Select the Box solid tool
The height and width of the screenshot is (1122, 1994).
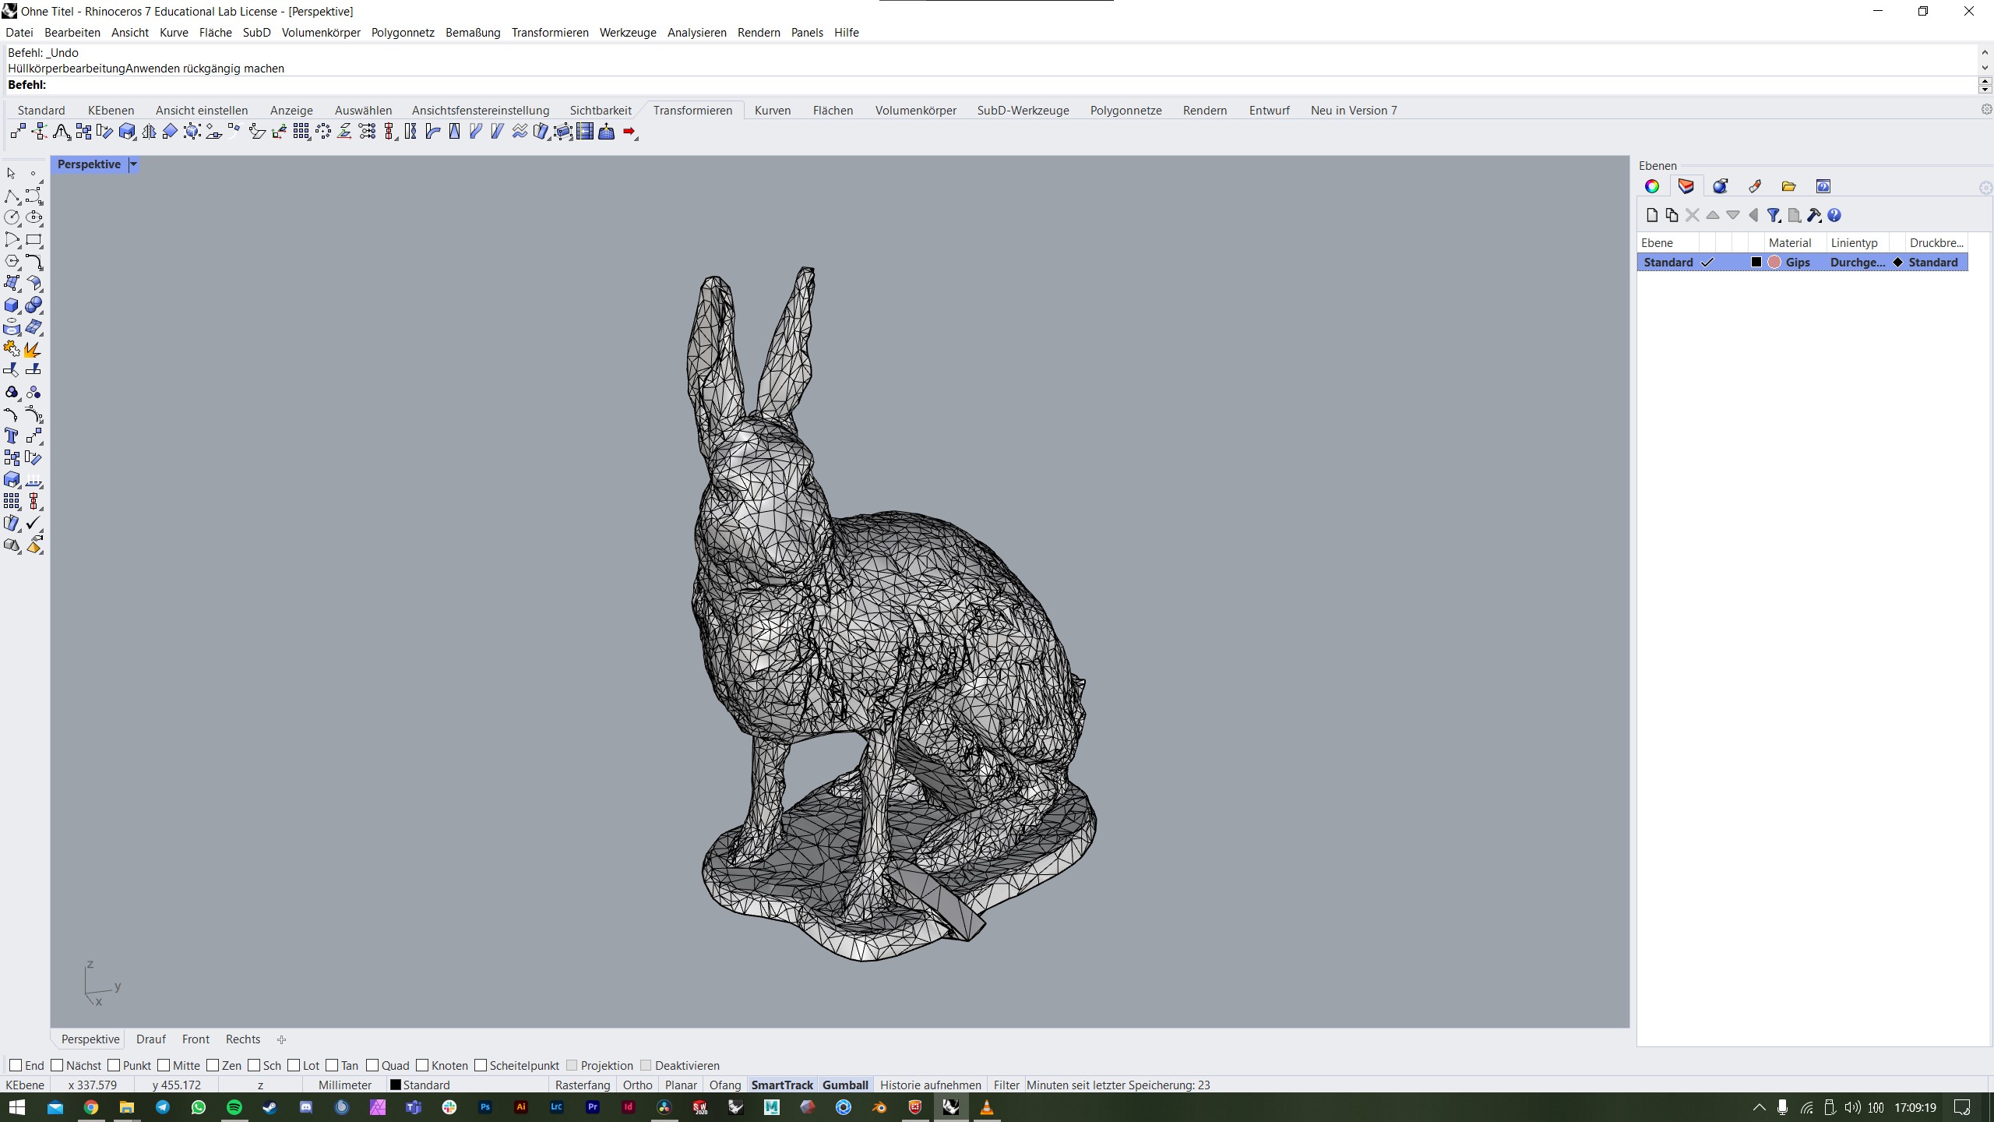[x=12, y=305]
